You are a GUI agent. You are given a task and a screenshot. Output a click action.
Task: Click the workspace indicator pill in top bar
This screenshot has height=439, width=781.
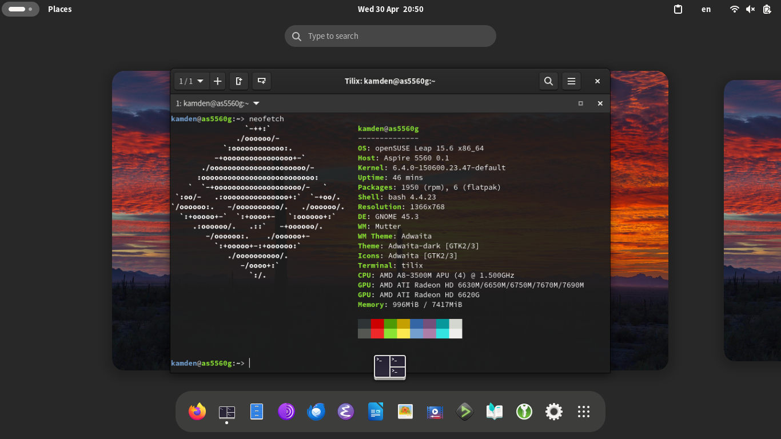21,9
